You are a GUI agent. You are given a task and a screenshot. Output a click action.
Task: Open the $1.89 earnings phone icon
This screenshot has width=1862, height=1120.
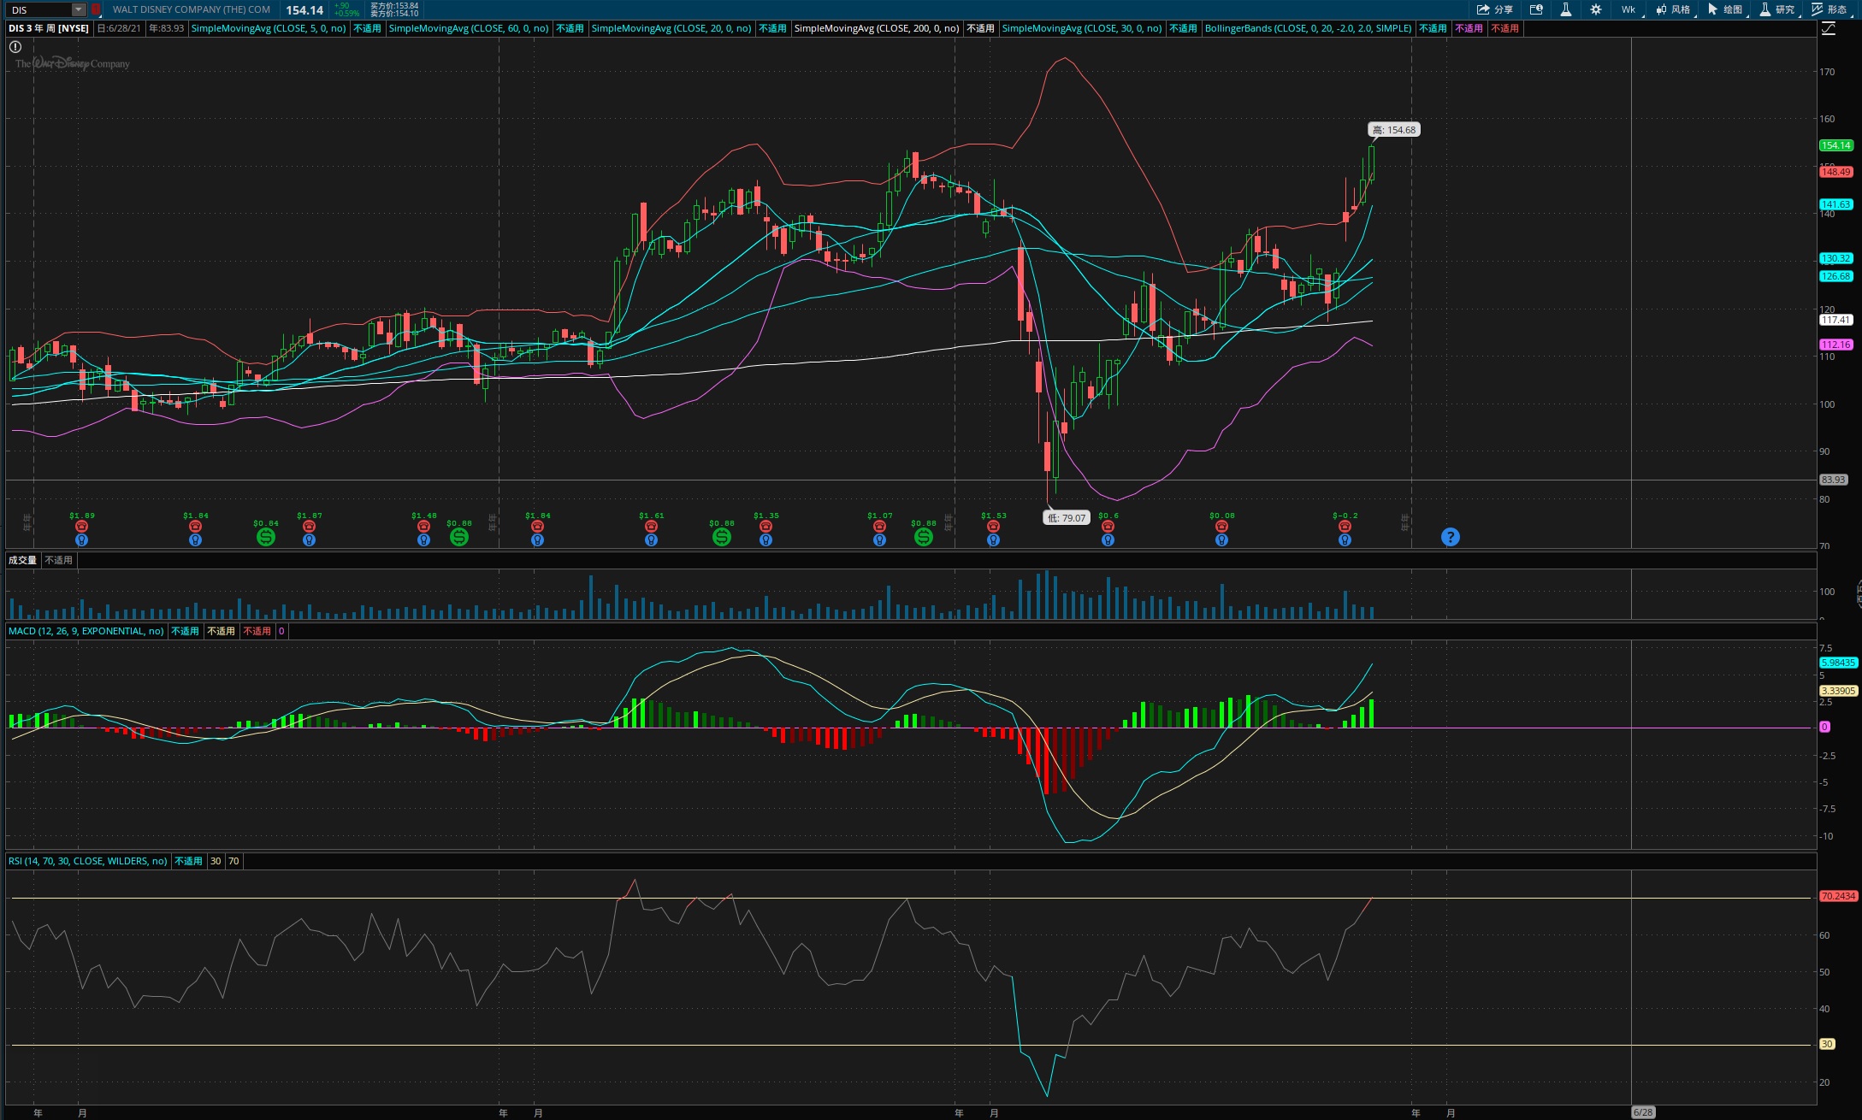[82, 527]
